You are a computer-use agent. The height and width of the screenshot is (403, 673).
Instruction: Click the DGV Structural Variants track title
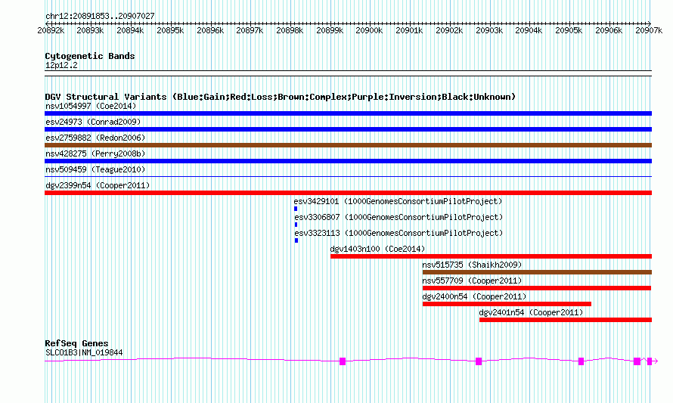[281, 97]
